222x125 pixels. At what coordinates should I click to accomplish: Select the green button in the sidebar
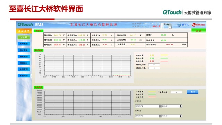coord(24,37)
